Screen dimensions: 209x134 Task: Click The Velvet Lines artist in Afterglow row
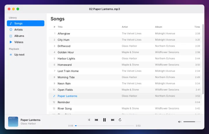pyautogui.click(x=131, y=34)
